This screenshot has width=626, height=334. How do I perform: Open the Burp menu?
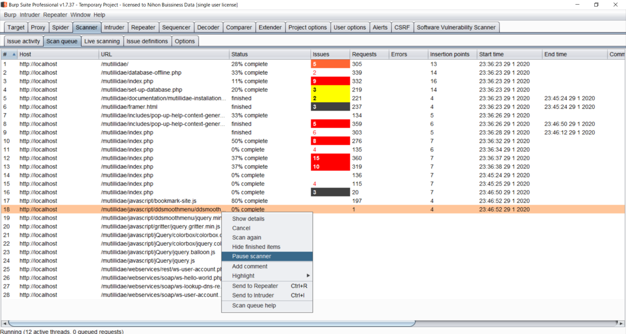(x=10, y=15)
